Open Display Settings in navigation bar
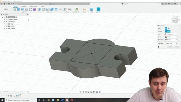The height and width of the screenshot is (102, 181). click(x=94, y=92)
